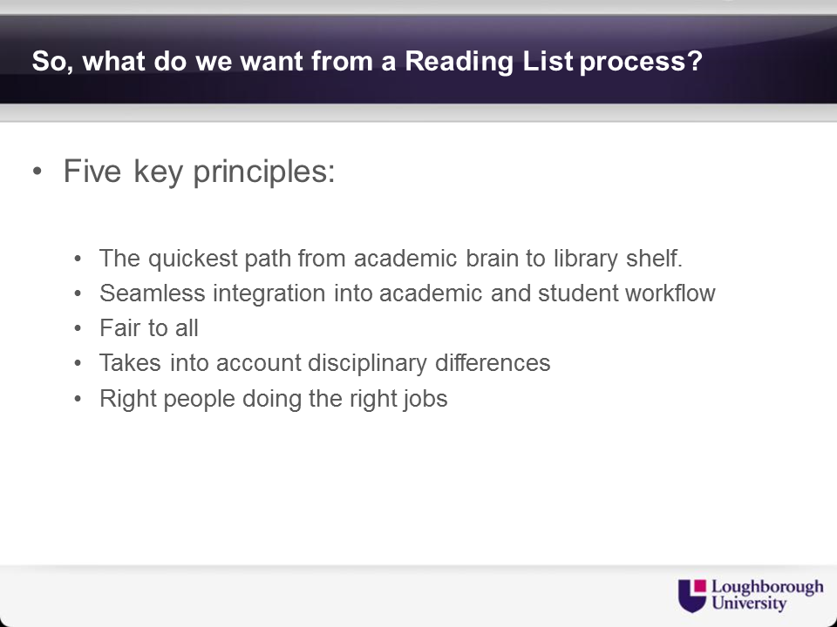Click the word "disciplinary" in the fourth sub-bullet
837x627 pixels.
(371, 362)
